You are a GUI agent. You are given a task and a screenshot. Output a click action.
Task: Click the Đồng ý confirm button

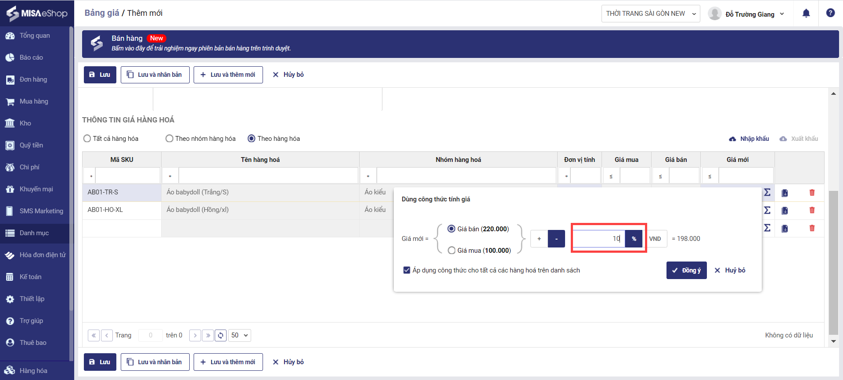tap(686, 270)
